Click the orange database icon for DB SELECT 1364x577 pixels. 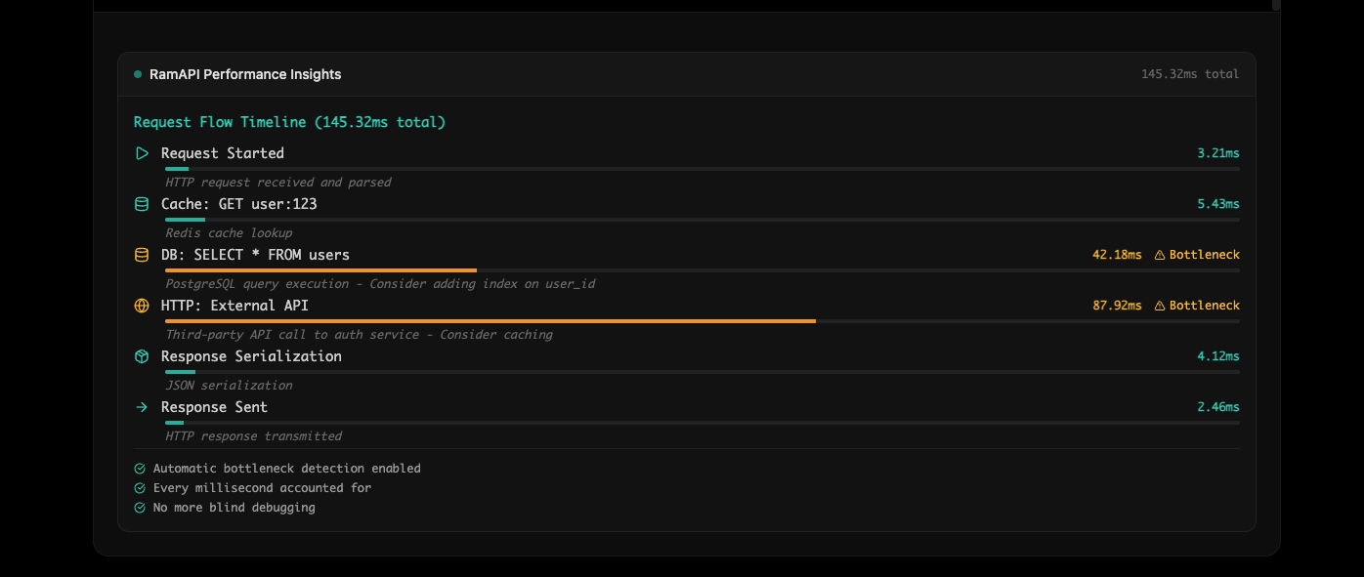point(142,255)
